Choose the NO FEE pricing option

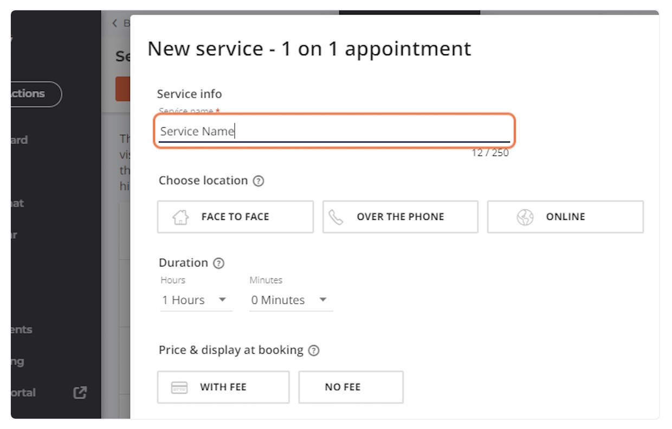point(351,387)
